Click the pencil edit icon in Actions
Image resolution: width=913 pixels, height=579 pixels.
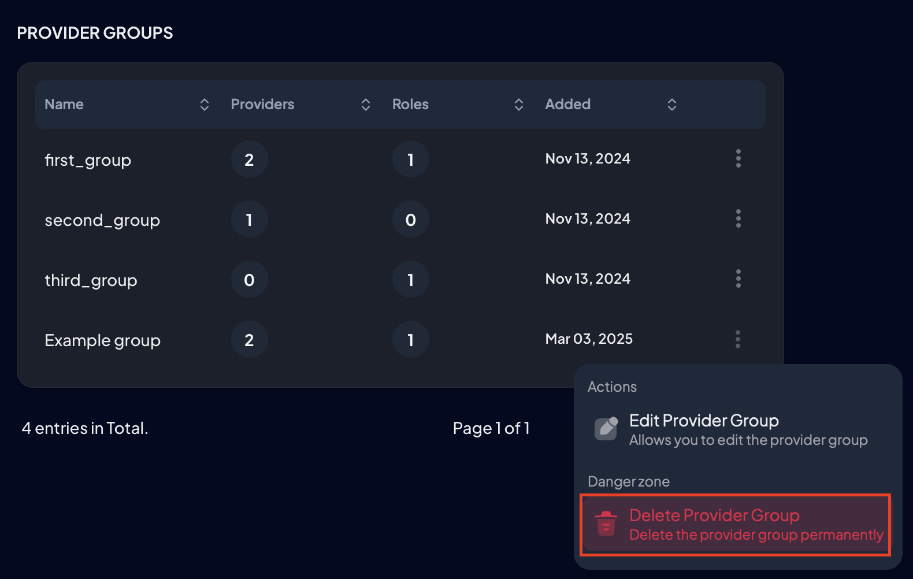coord(606,428)
